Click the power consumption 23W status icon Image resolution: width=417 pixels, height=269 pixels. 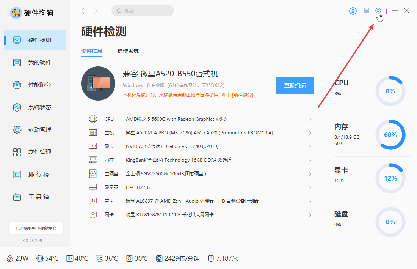click(10, 259)
